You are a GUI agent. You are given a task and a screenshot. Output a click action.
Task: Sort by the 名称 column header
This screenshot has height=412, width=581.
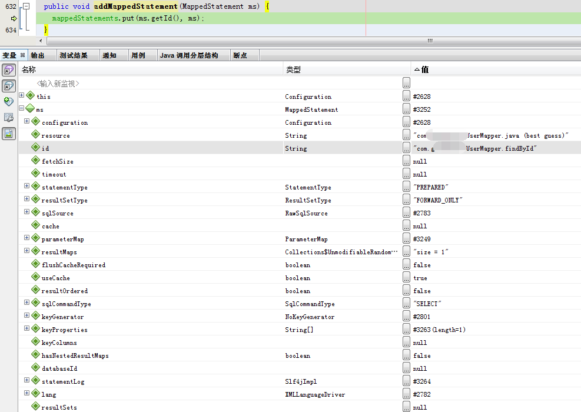click(151, 69)
